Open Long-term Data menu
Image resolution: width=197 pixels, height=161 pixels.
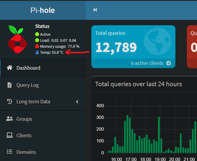point(43,102)
